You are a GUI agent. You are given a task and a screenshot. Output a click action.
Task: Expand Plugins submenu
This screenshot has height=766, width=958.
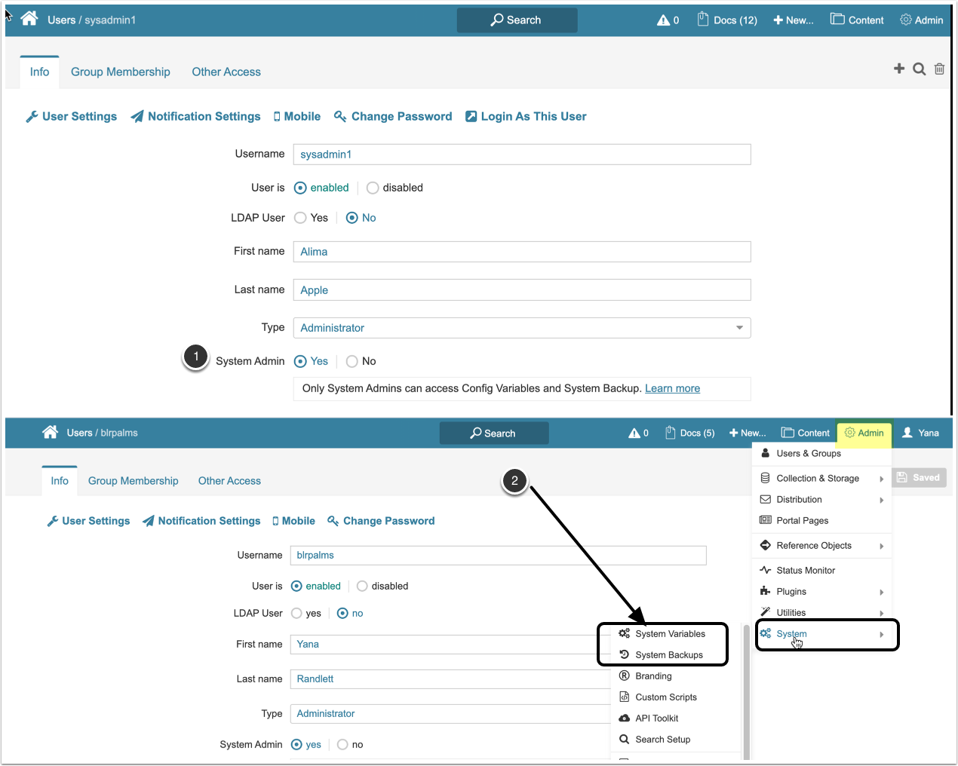click(x=821, y=591)
